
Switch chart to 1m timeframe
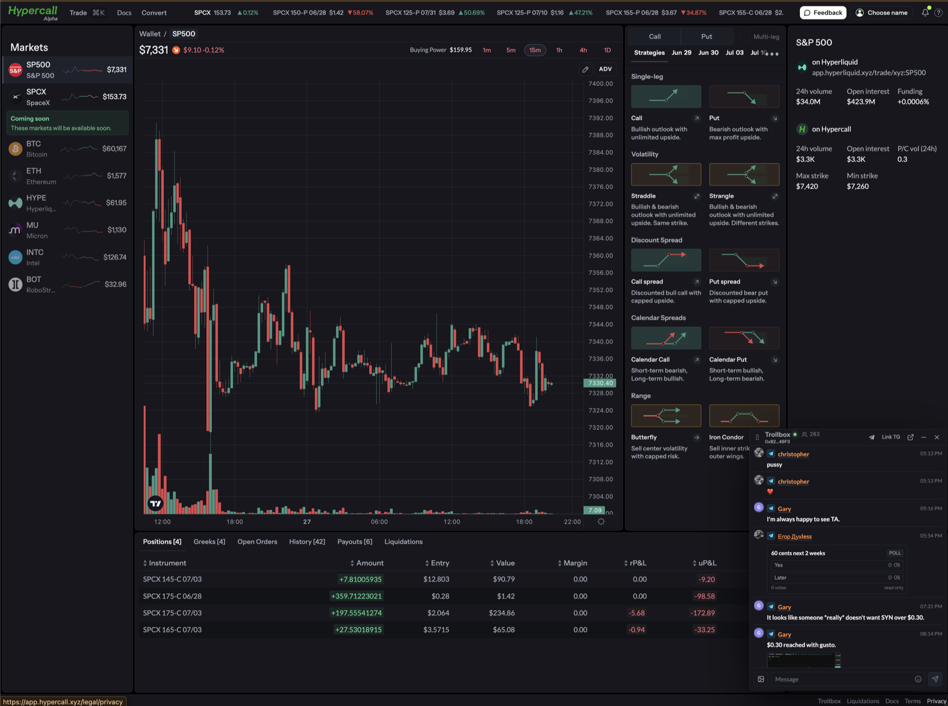point(487,50)
